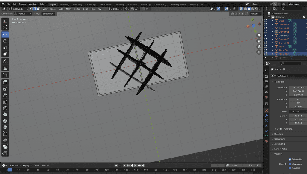The height and width of the screenshot is (174, 307).
Task: Toggle orthographic/perspective grid view button
Action: click(x=259, y=52)
